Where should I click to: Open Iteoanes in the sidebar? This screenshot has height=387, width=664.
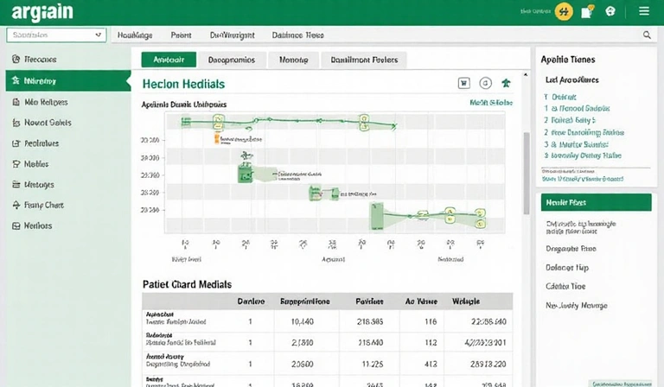tap(68, 60)
